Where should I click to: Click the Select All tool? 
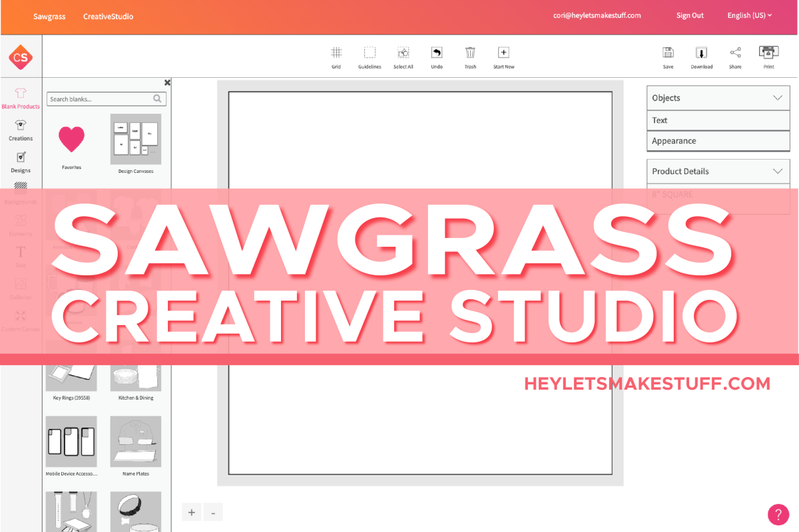coord(403,57)
